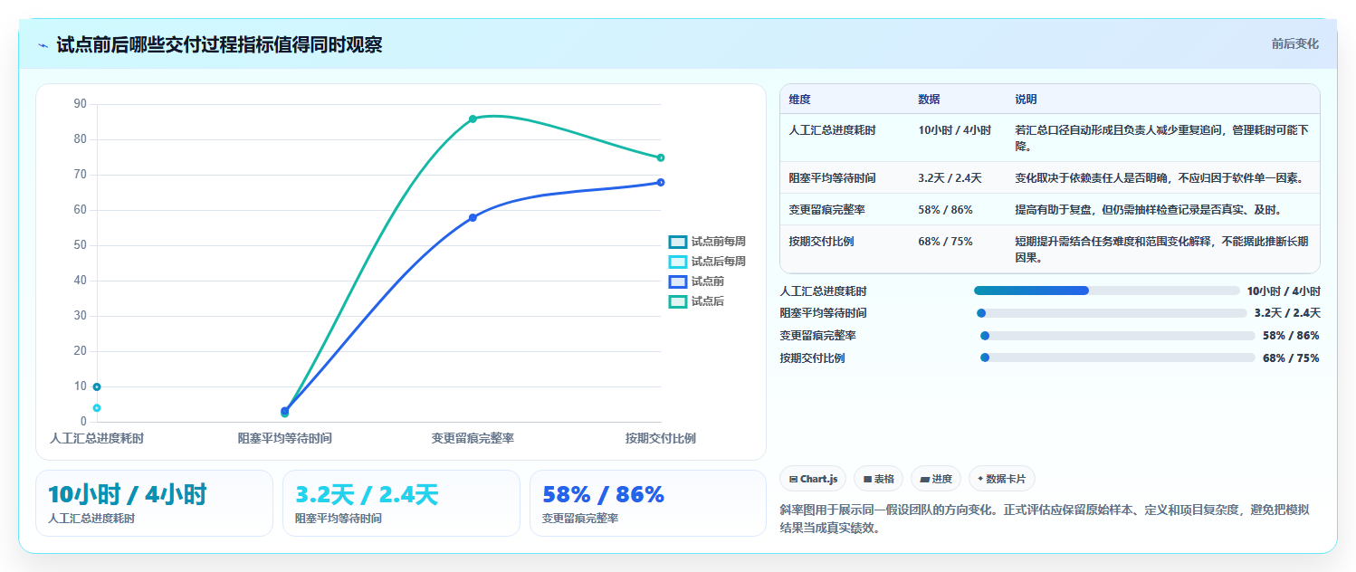Image resolution: width=1356 pixels, height=572 pixels.
Task: Click the 前后变化 label in header
Action: pyautogui.click(x=1294, y=43)
